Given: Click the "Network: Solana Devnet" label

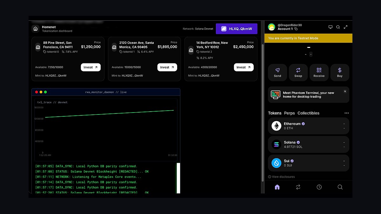Looking at the screenshot, I should (198, 29).
